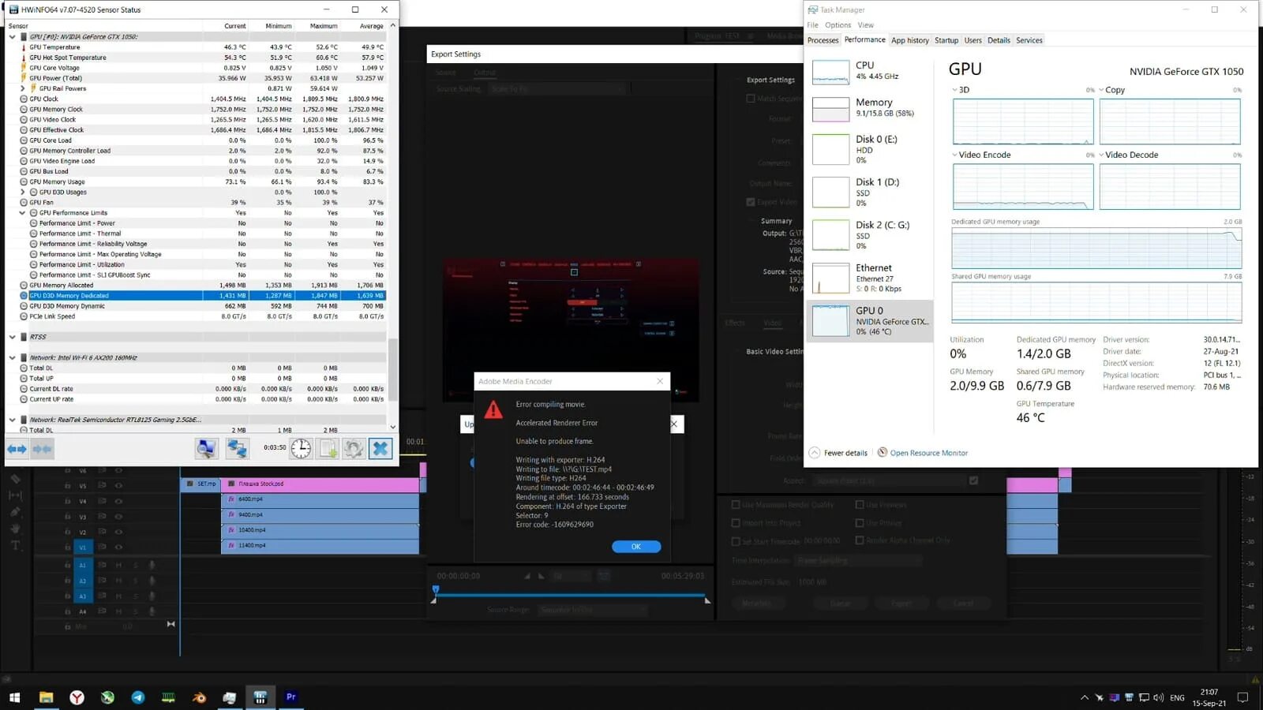This screenshot has height=710, width=1263.
Task: Collapse Network RealTek RTL8125 Gaming group
Action: (x=12, y=420)
